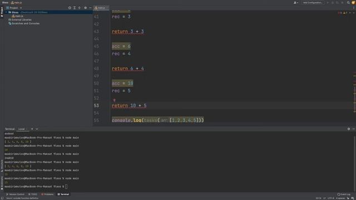The height and width of the screenshot is (200, 356).
Task: Click the Stop button in the toolbar
Action: pyautogui.click(x=343, y=2)
